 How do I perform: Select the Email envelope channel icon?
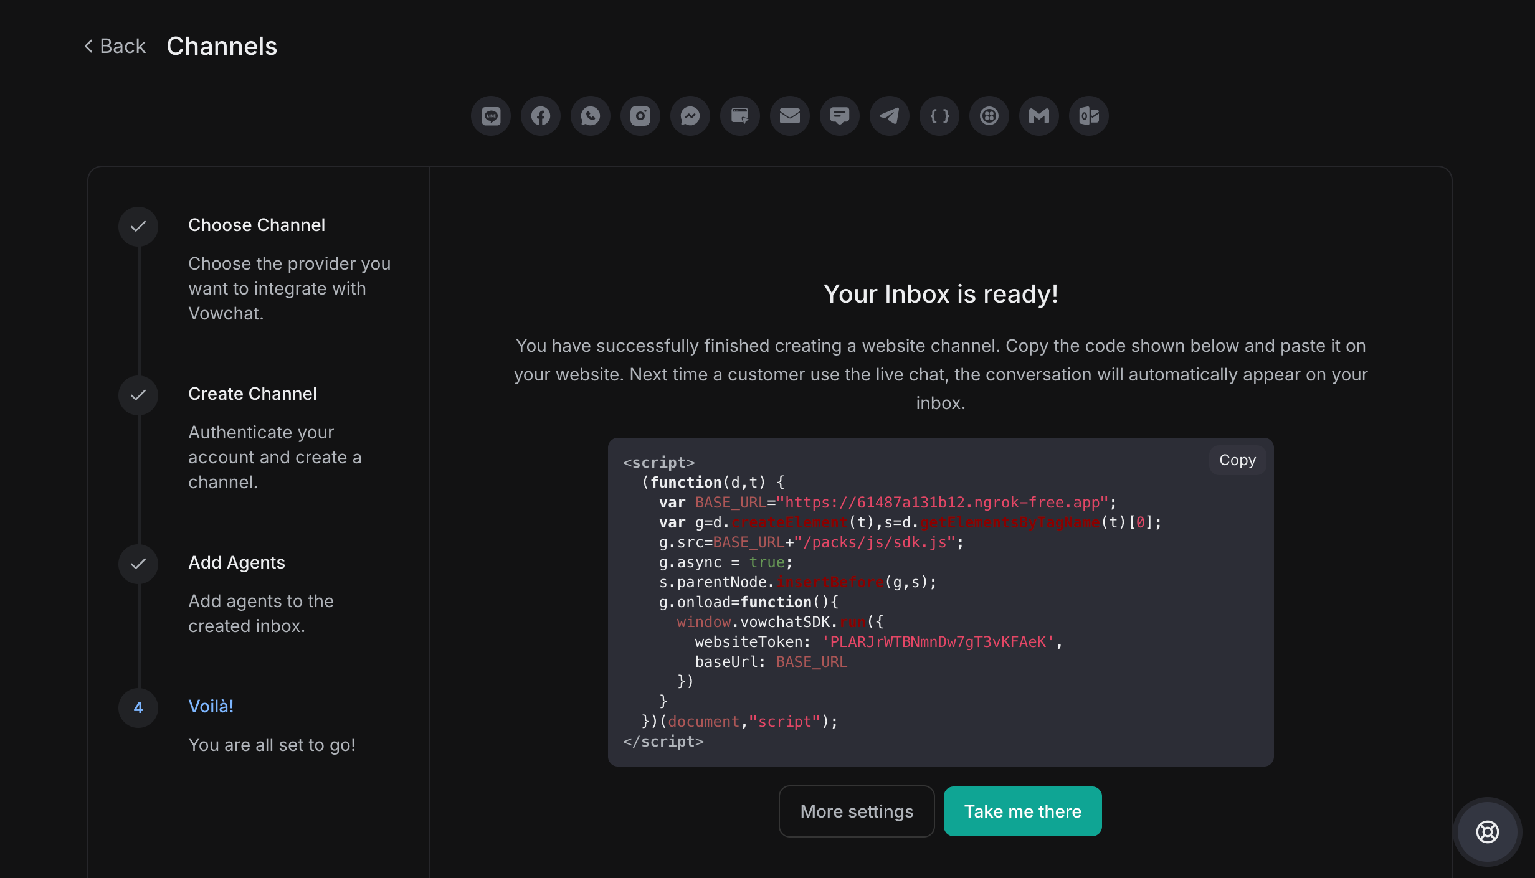pyautogui.click(x=790, y=116)
